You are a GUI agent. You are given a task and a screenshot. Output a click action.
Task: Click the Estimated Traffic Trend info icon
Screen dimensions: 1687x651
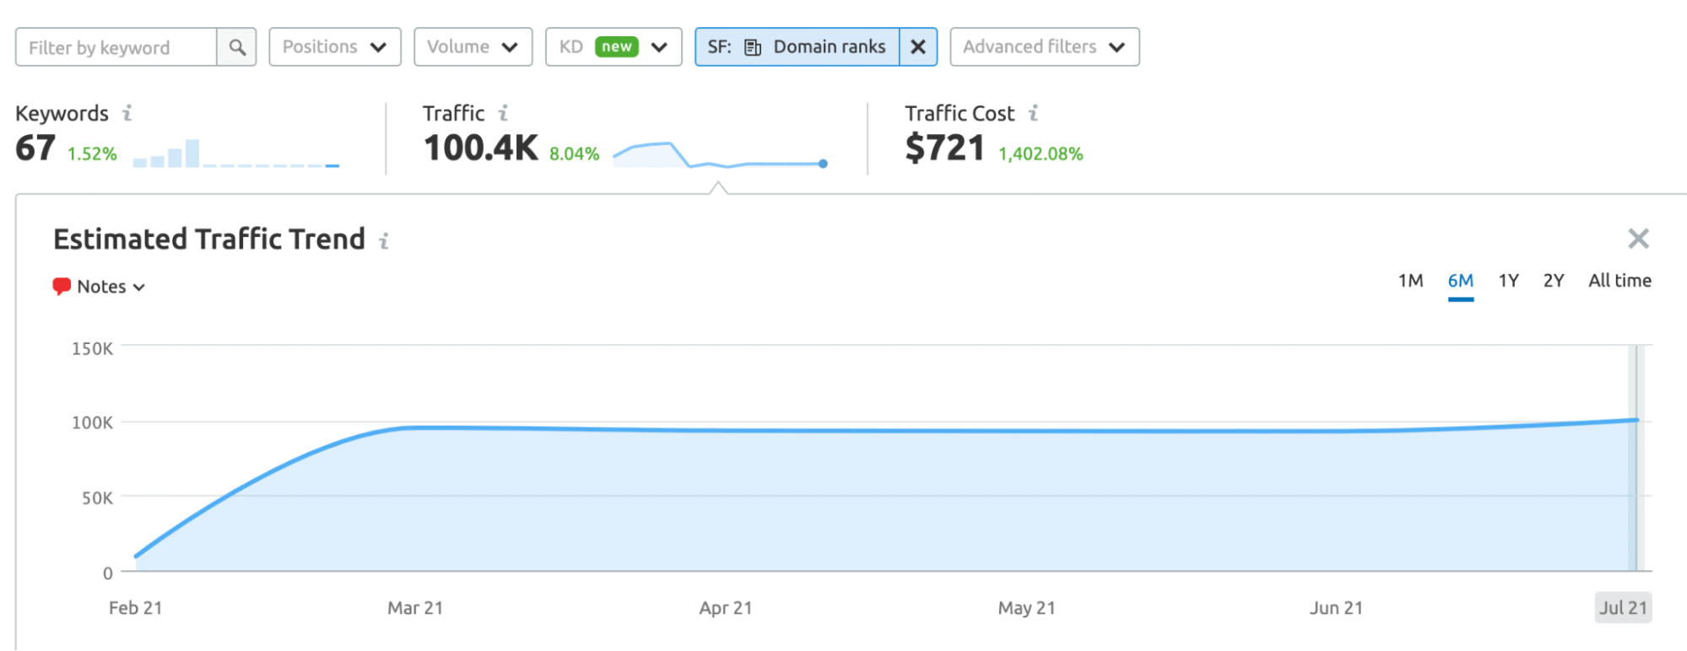(384, 241)
